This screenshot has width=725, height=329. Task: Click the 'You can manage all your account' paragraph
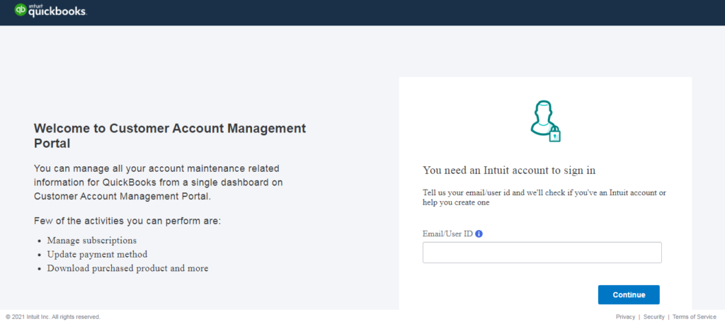click(158, 182)
